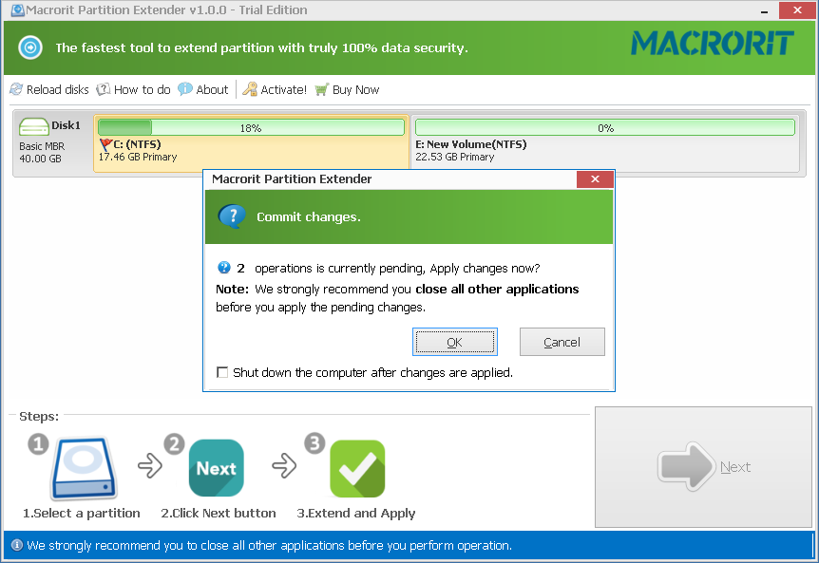Click the Disk1 name label
This screenshot has height=563, width=819.
(66, 125)
